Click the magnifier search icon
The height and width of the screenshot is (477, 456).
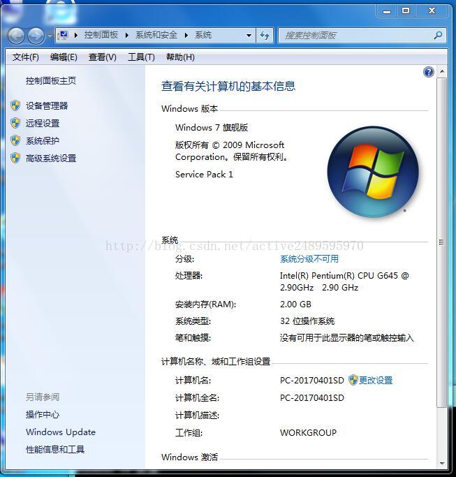coord(438,36)
